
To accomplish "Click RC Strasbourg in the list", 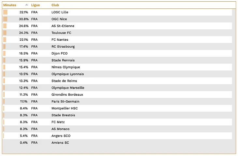I will [x=63, y=47].
